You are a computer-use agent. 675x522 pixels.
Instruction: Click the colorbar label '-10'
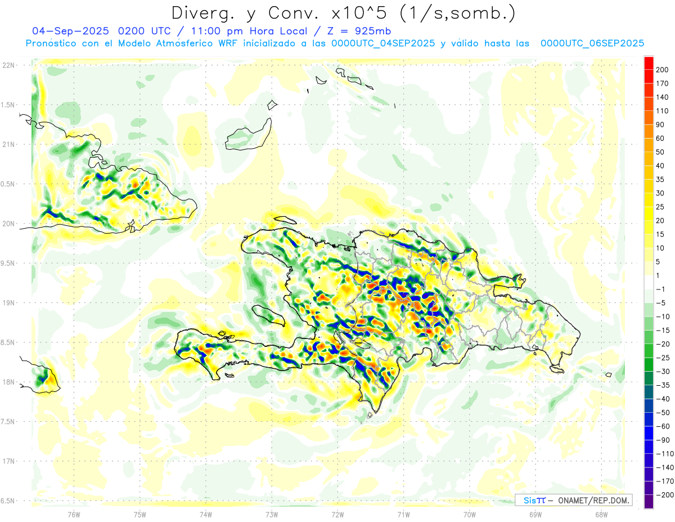click(663, 316)
